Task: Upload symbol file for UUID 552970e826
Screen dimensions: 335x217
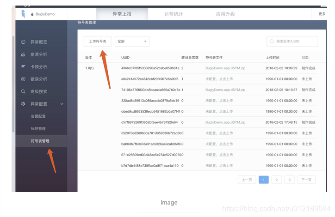Action: (219, 133)
